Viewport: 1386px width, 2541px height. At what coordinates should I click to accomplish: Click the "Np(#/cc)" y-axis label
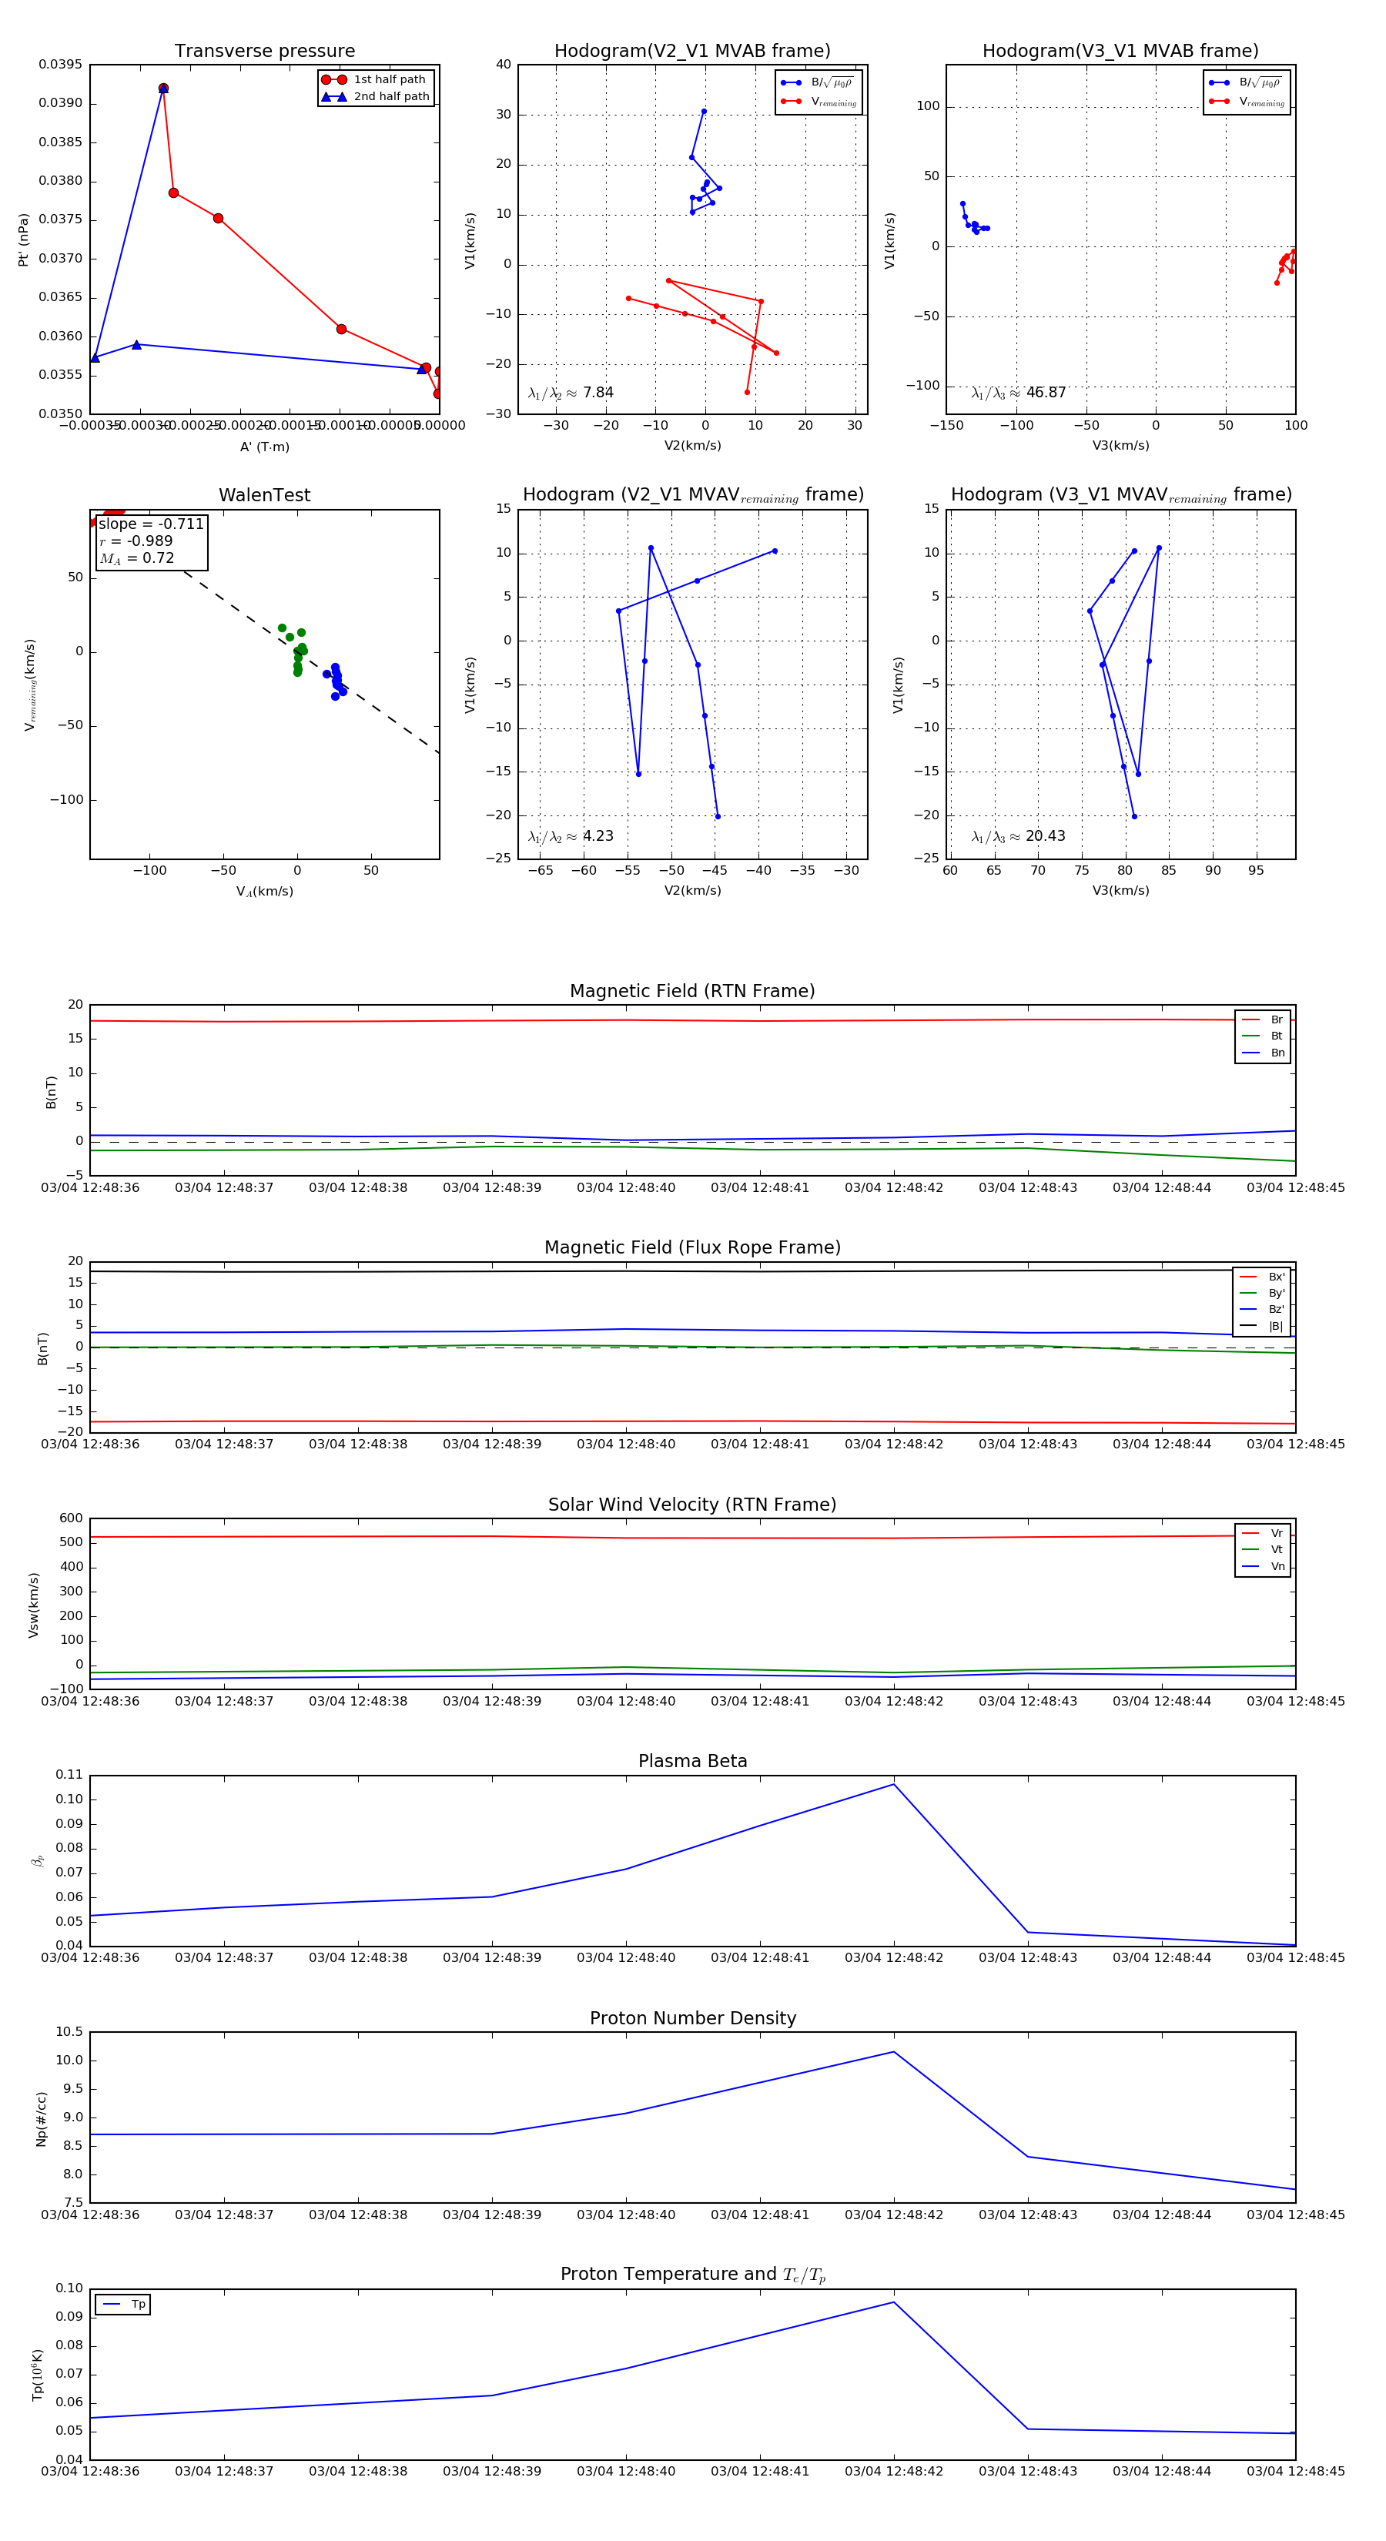pos(41,2119)
